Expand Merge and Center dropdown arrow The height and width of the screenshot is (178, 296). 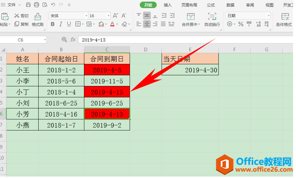tap(199, 24)
